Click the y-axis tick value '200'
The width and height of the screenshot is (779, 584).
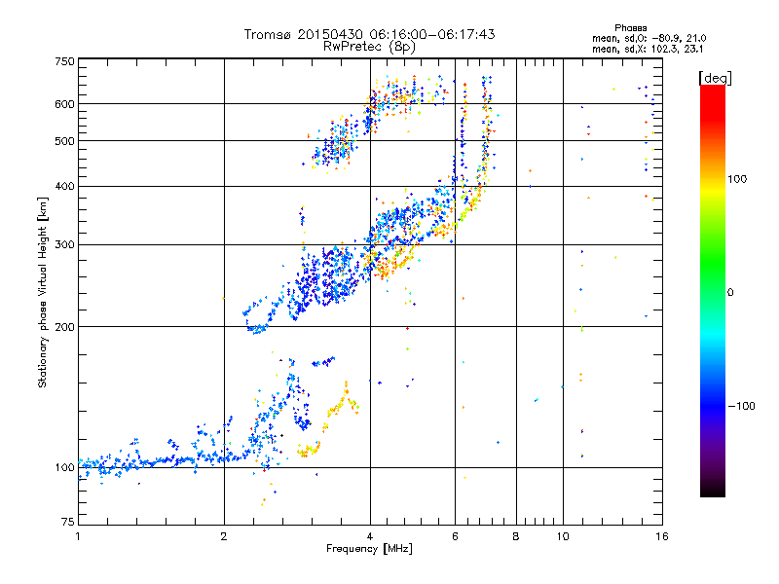coord(64,327)
